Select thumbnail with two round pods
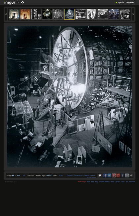The height and width of the screenshot is (216, 139). click(x=80, y=14)
